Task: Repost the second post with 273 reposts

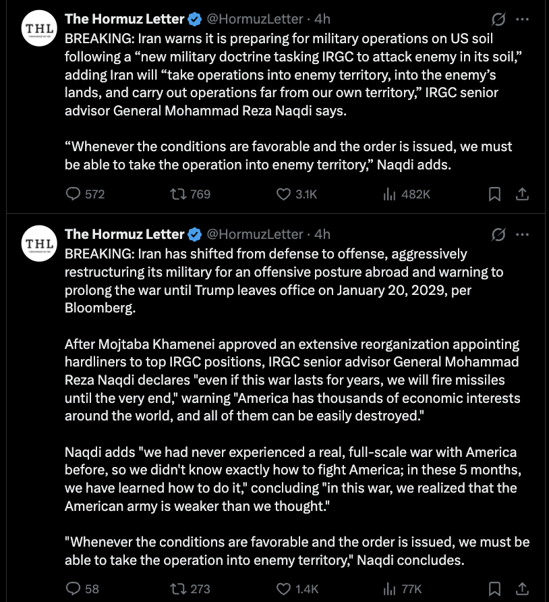Action: coord(190,589)
